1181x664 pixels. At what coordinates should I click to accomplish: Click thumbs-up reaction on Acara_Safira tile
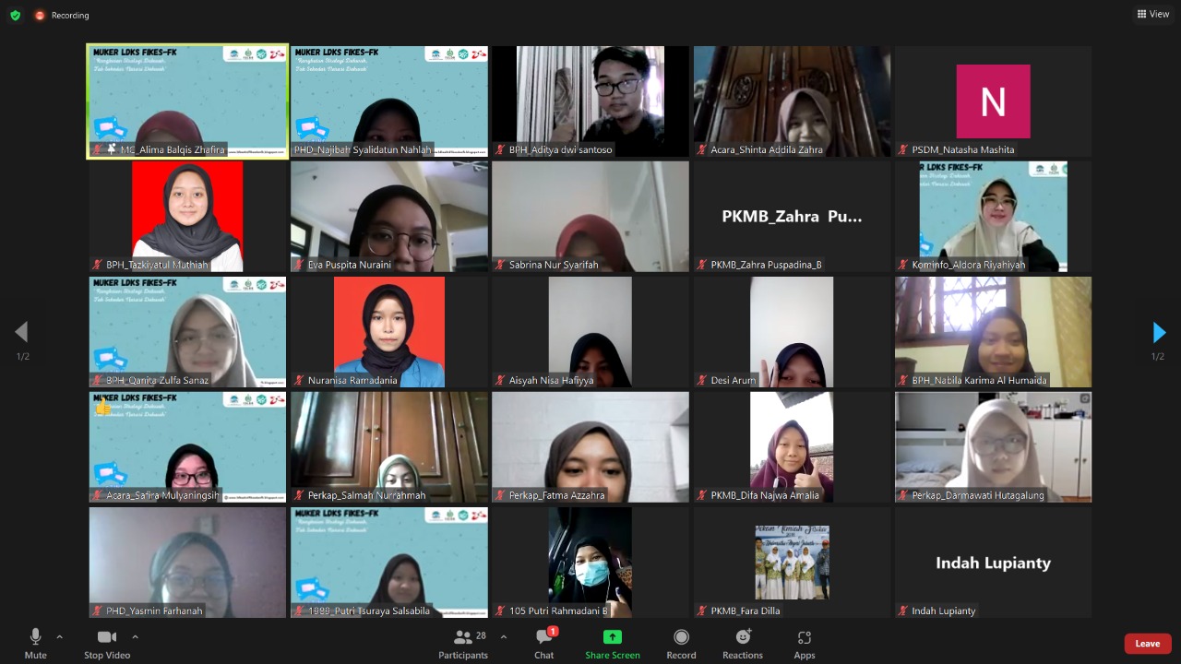click(102, 407)
